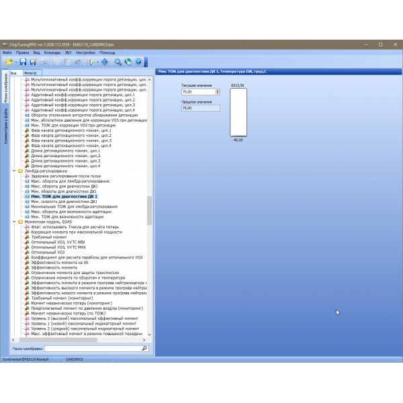Image resolution: width=403 pixels, height=403 pixels.
Task: Click the help question mark toolbar icon
Action: coord(138,62)
